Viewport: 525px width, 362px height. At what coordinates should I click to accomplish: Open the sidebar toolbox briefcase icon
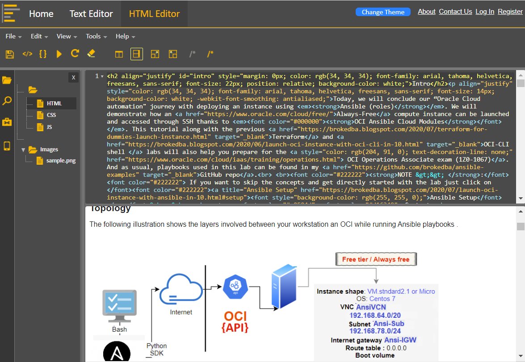coord(7,122)
